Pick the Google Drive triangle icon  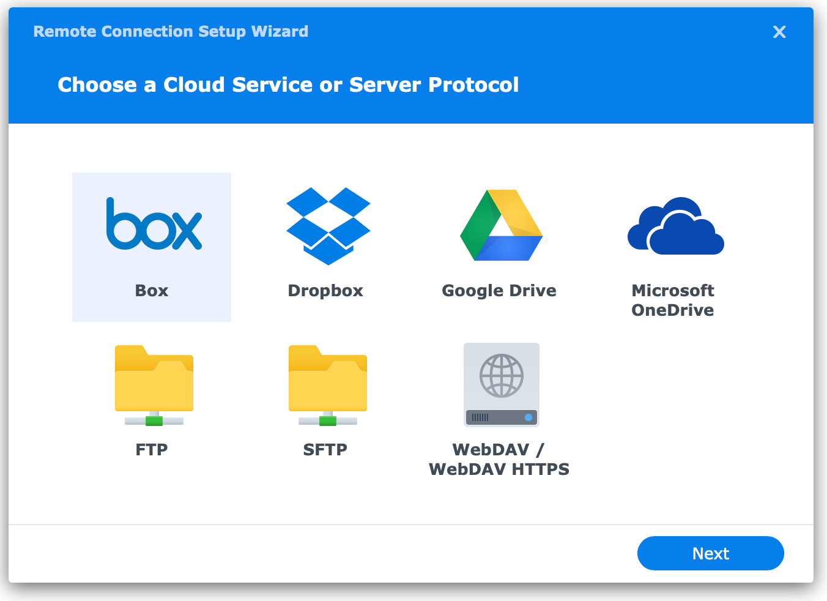[502, 225]
